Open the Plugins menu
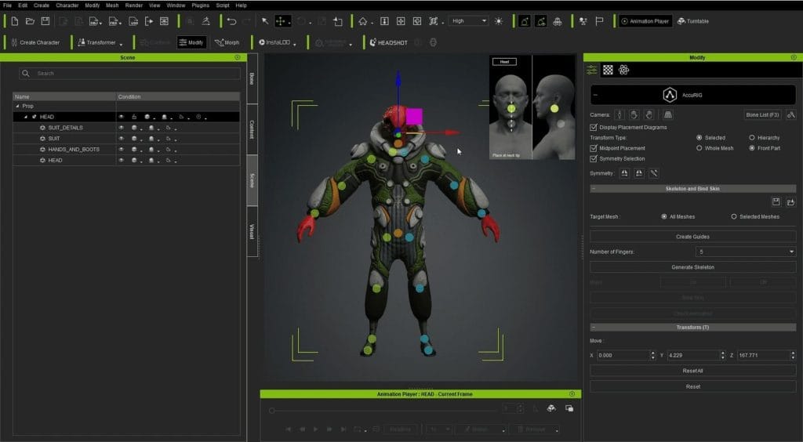Viewport: 803px width, 442px height. coord(200,5)
